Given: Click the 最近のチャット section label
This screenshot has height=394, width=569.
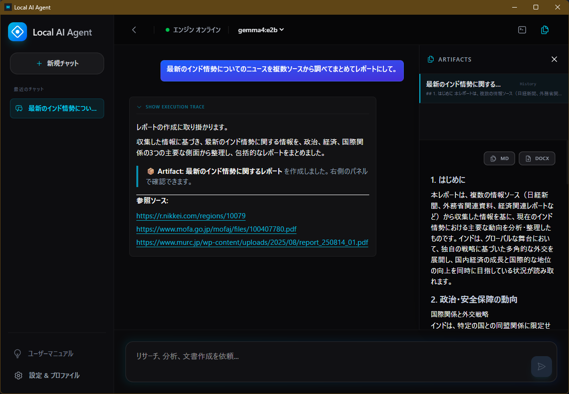Looking at the screenshot, I should click(x=29, y=89).
